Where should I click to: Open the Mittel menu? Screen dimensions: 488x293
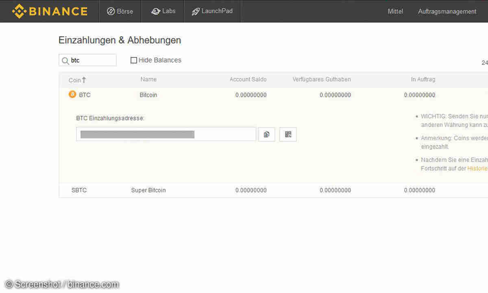[395, 11]
